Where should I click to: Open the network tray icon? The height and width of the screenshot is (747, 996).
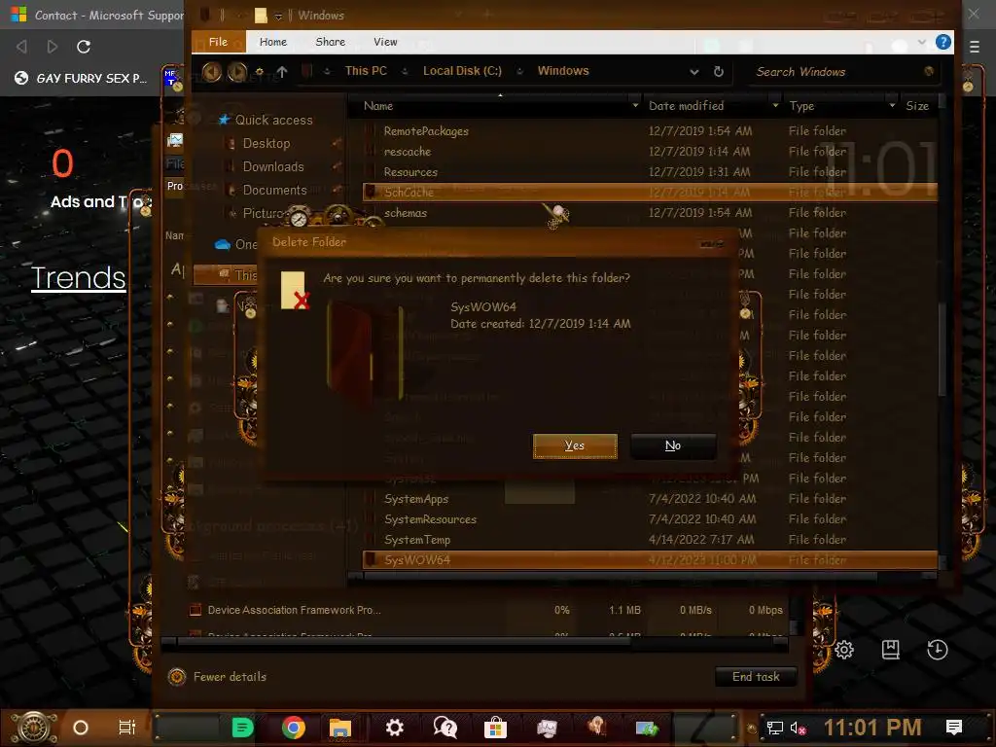(774, 728)
